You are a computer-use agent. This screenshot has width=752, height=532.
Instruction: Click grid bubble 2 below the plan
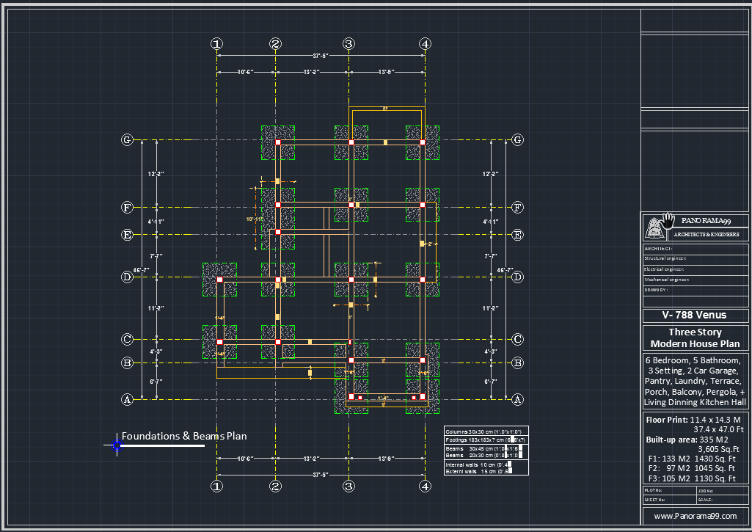275,486
